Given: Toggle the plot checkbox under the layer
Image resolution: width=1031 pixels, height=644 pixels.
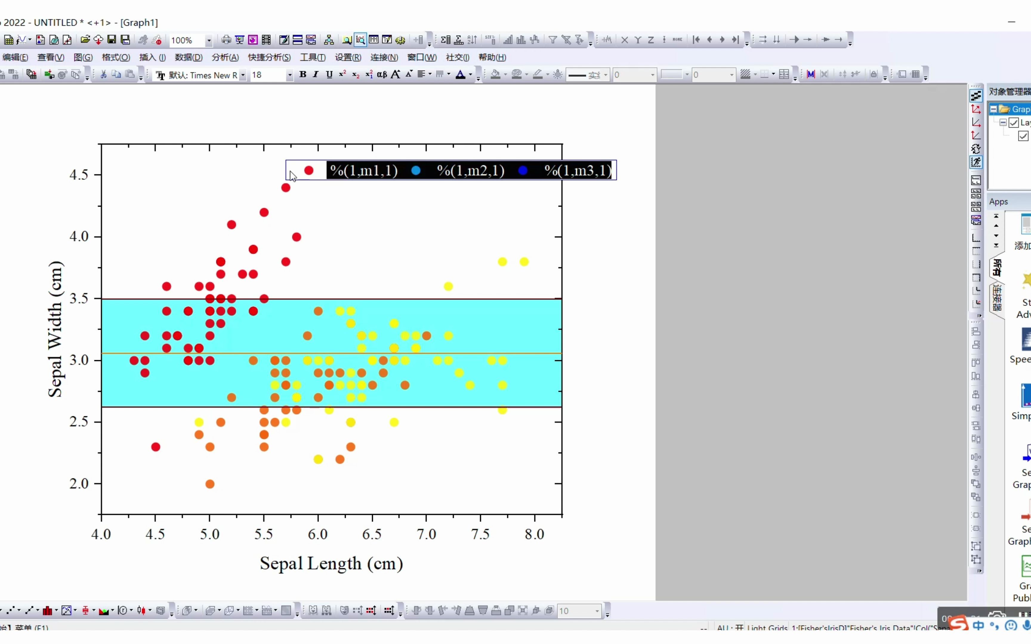Looking at the screenshot, I should [x=1023, y=136].
